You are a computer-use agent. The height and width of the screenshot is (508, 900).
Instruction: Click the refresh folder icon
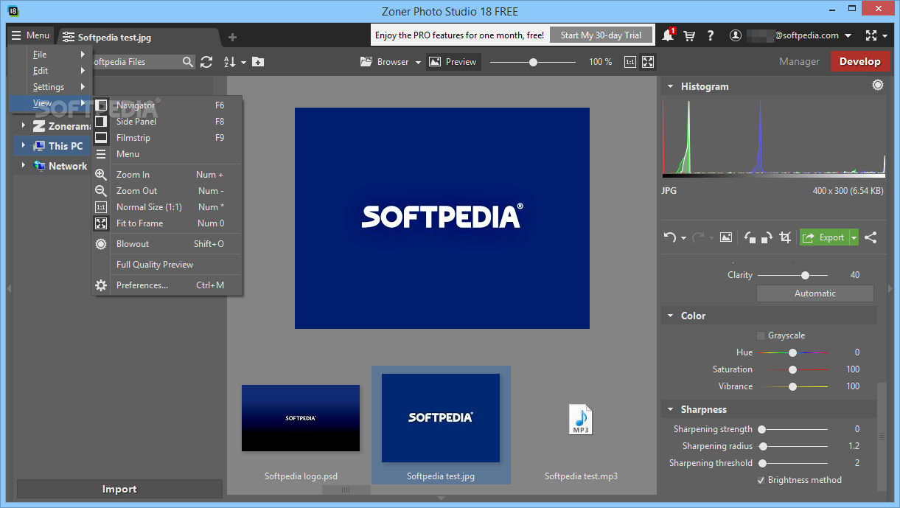tap(206, 62)
